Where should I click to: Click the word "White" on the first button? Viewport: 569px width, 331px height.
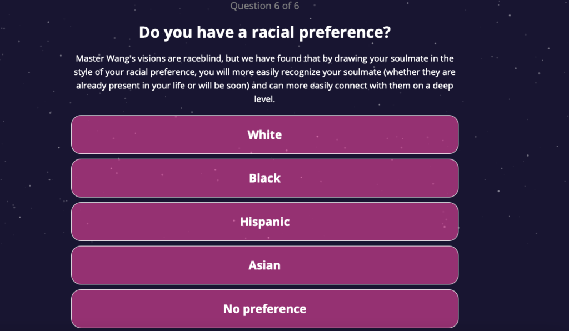pos(264,134)
